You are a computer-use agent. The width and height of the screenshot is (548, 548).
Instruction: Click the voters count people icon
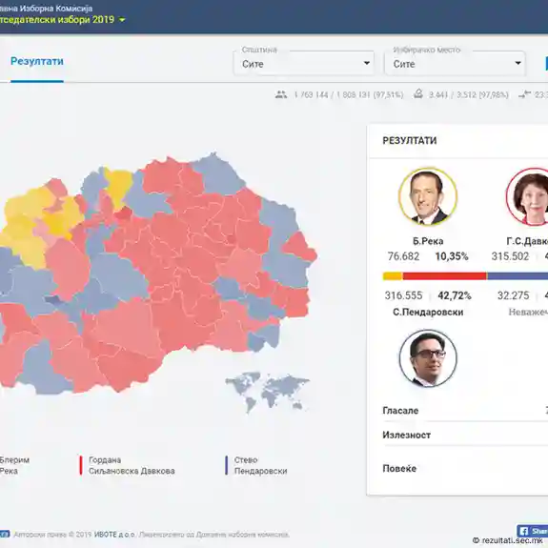(281, 94)
